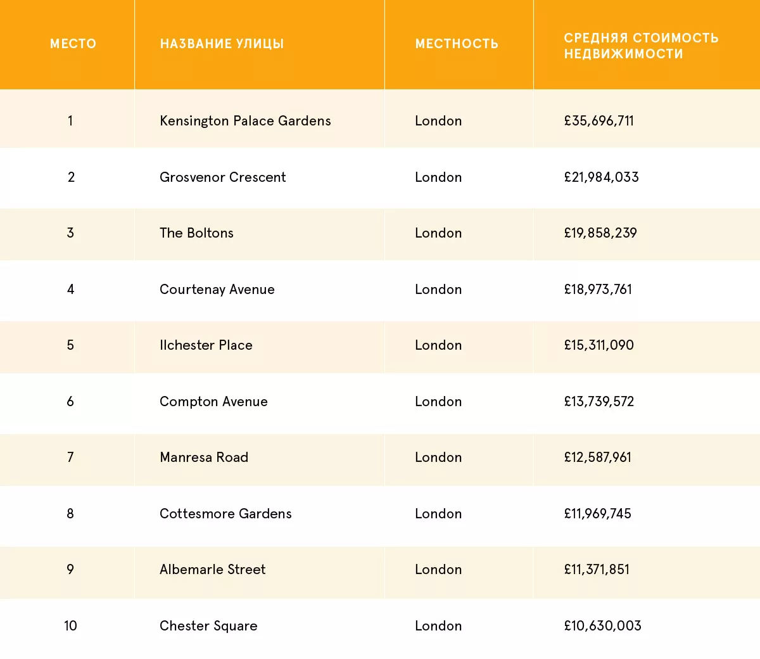Click rank number 10
The image size is (760, 659).
point(70,626)
